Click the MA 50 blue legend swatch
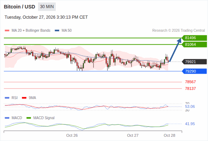This screenshot has height=141, width=208. 57,31
